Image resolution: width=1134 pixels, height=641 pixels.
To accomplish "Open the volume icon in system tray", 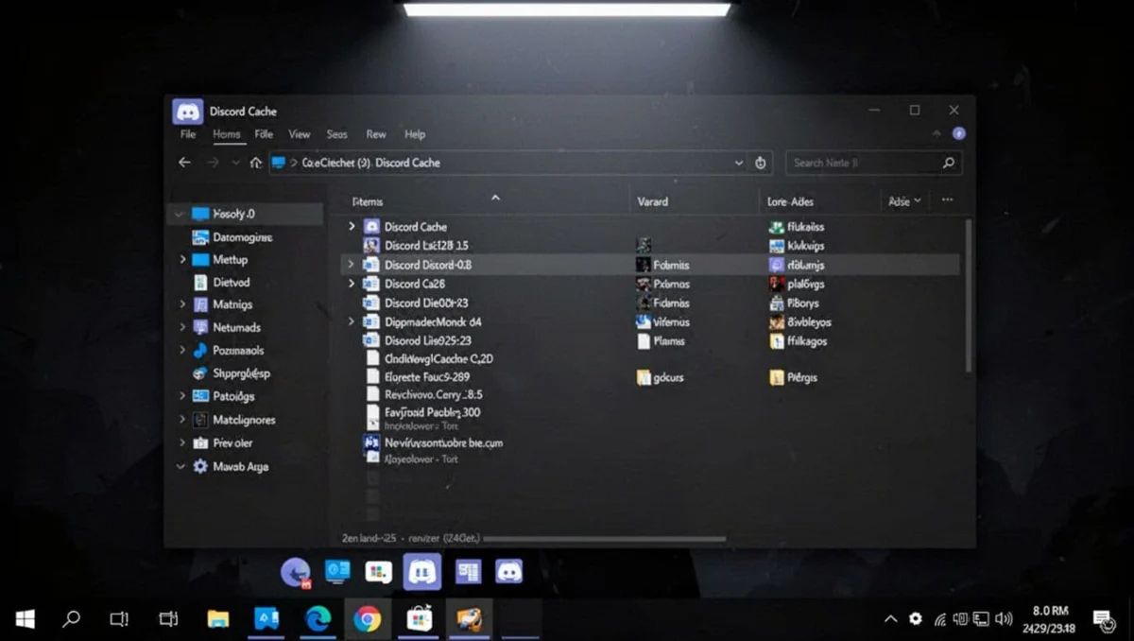I will click(x=1004, y=619).
